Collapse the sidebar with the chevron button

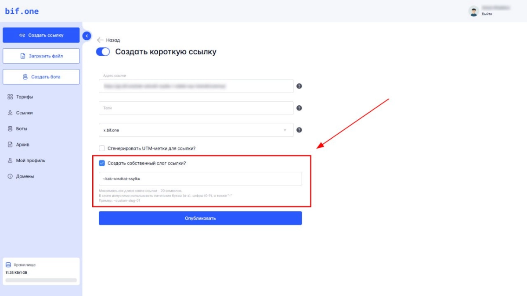pyautogui.click(x=87, y=36)
